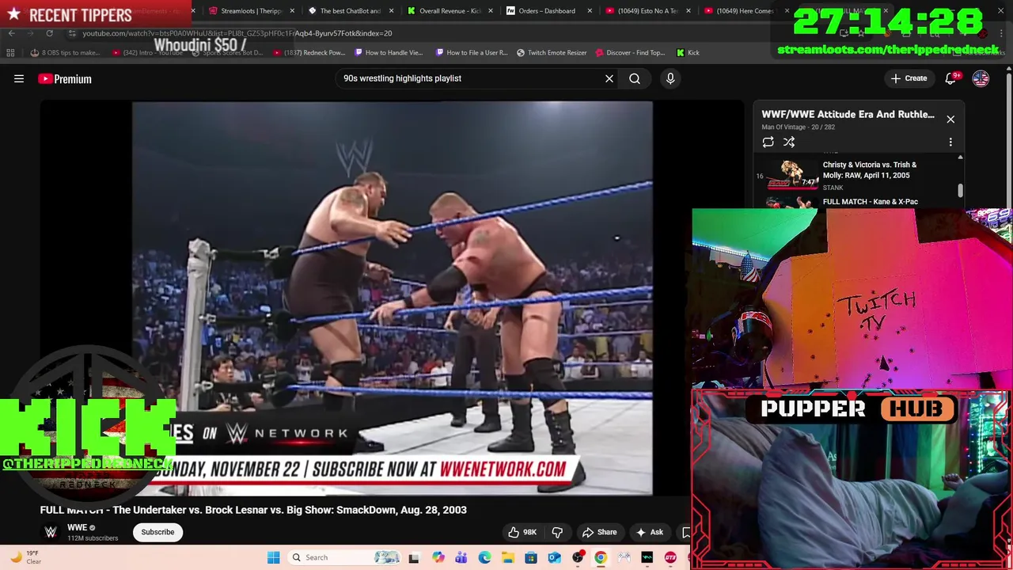Click the video player frame
The image size is (1013, 570).
(x=393, y=298)
